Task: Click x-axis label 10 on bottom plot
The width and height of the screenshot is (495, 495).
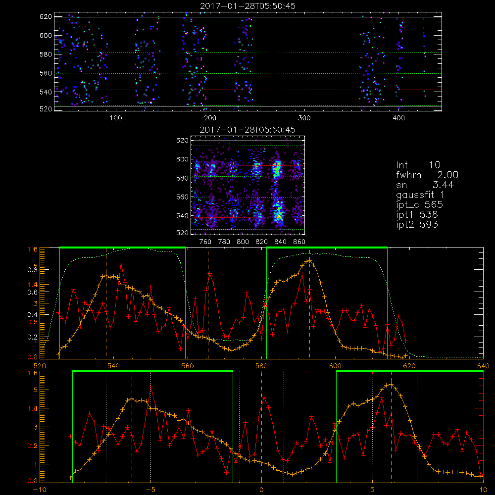Action: click(483, 490)
